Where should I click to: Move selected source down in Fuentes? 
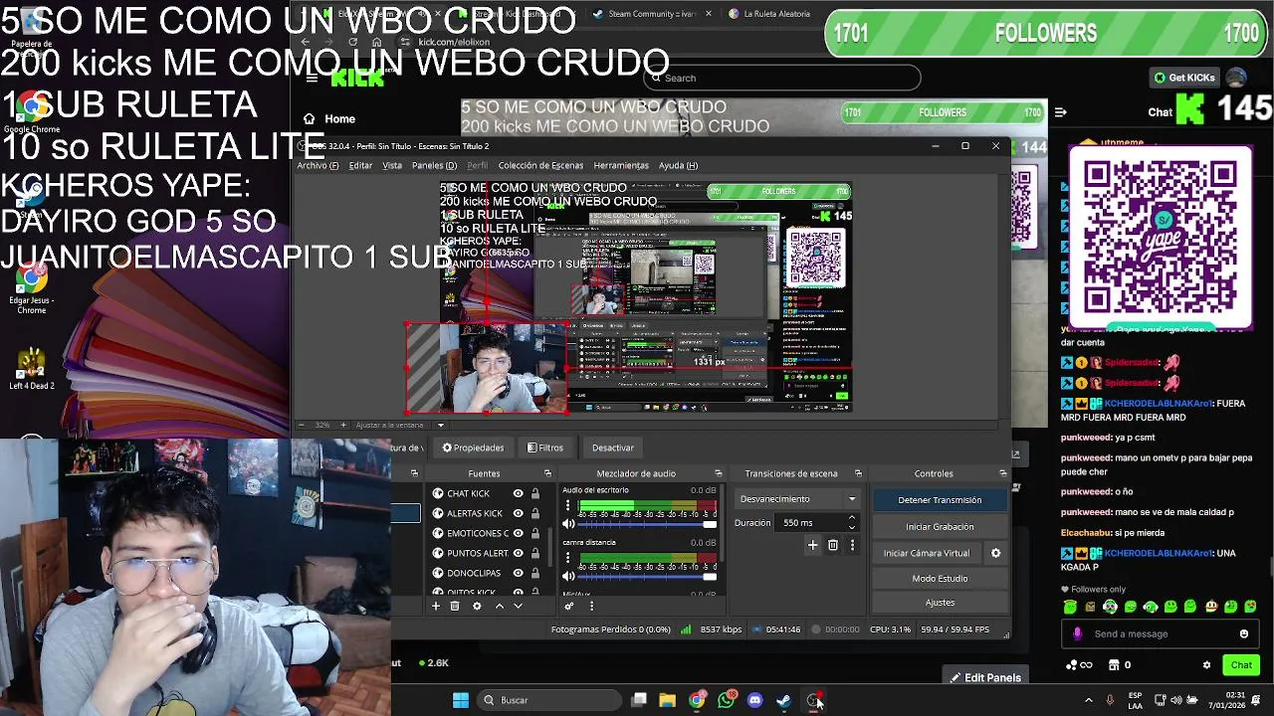pos(518,606)
